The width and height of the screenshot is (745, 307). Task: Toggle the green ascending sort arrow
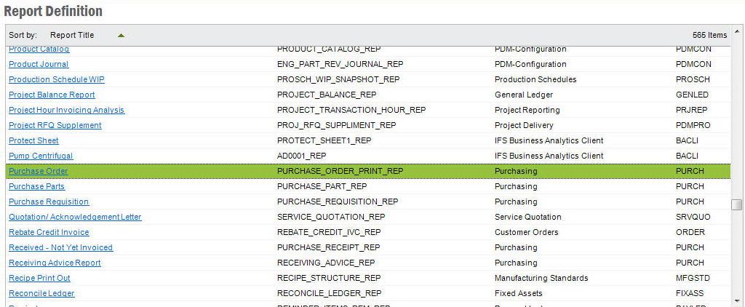pyautogui.click(x=121, y=35)
